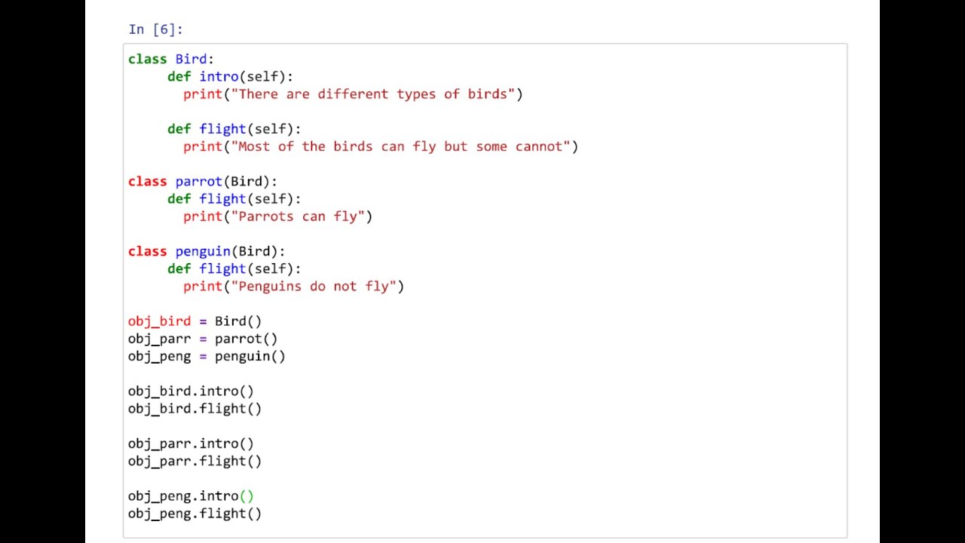Click 'def flight(self):' under parrot class
Screen dimensions: 965x543
234,199
